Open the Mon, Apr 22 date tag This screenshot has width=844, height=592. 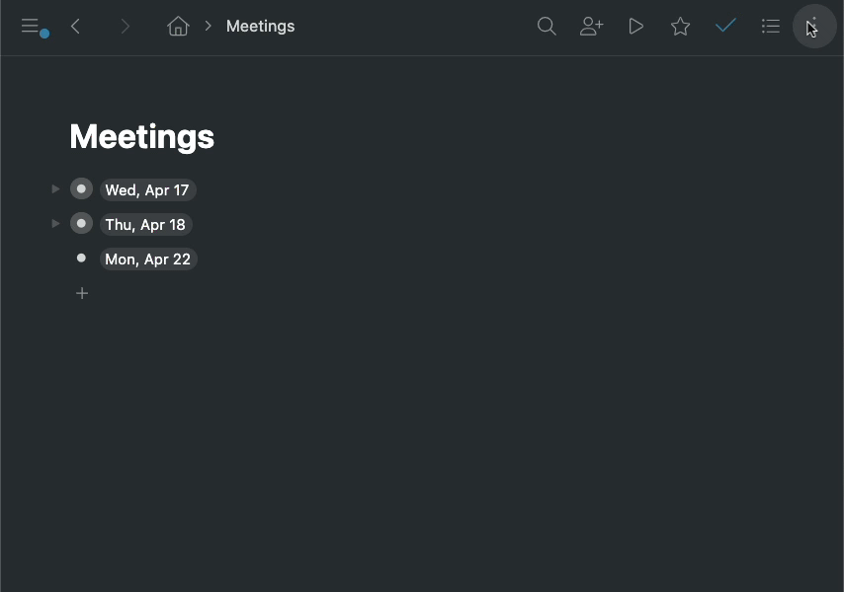coord(148,259)
